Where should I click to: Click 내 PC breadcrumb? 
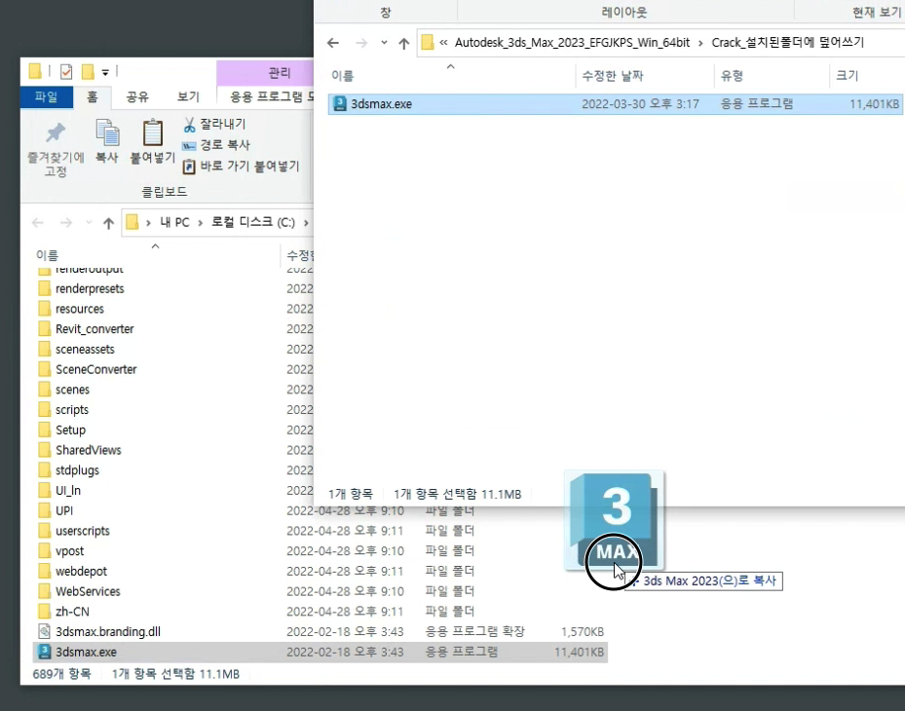[x=174, y=222]
